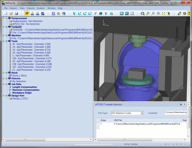Click the apply checkmark icon in Toolpath Selection header
The height and width of the screenshot is (148, 192).
coord(181,104)
